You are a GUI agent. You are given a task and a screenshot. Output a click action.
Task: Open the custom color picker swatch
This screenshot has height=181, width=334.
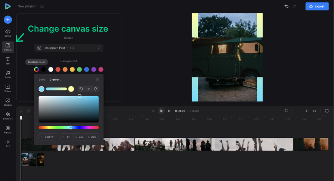pyautogui.click(x=36, y=69)
